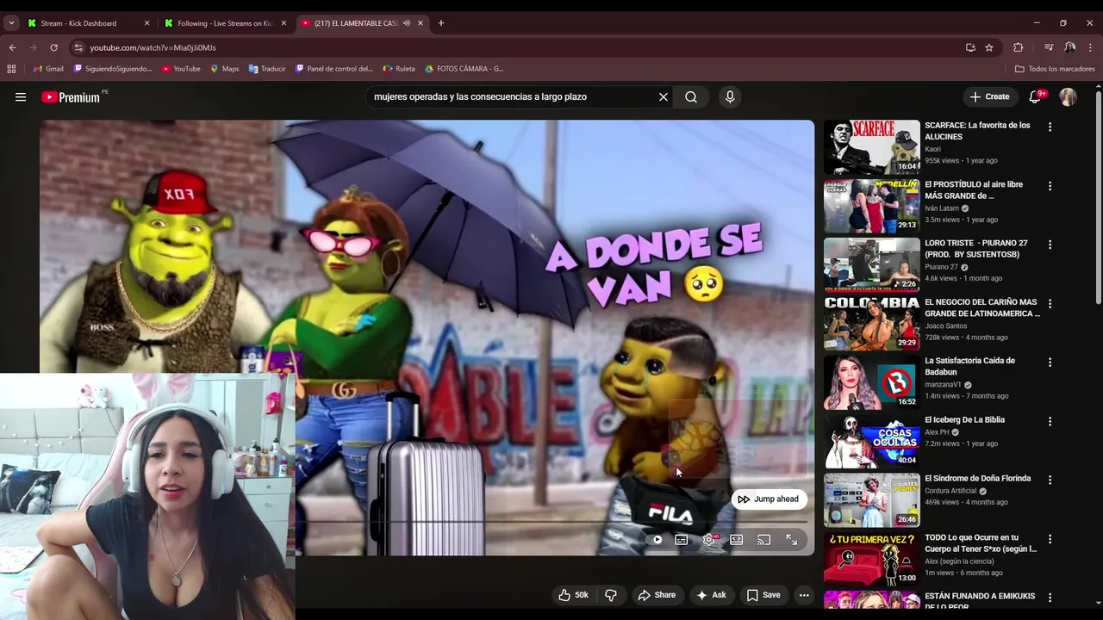The width and height of the screenshot is (1103, 620).
Task: Go to the YouTube Premium home logo
Action: click(x=72, y=97)
